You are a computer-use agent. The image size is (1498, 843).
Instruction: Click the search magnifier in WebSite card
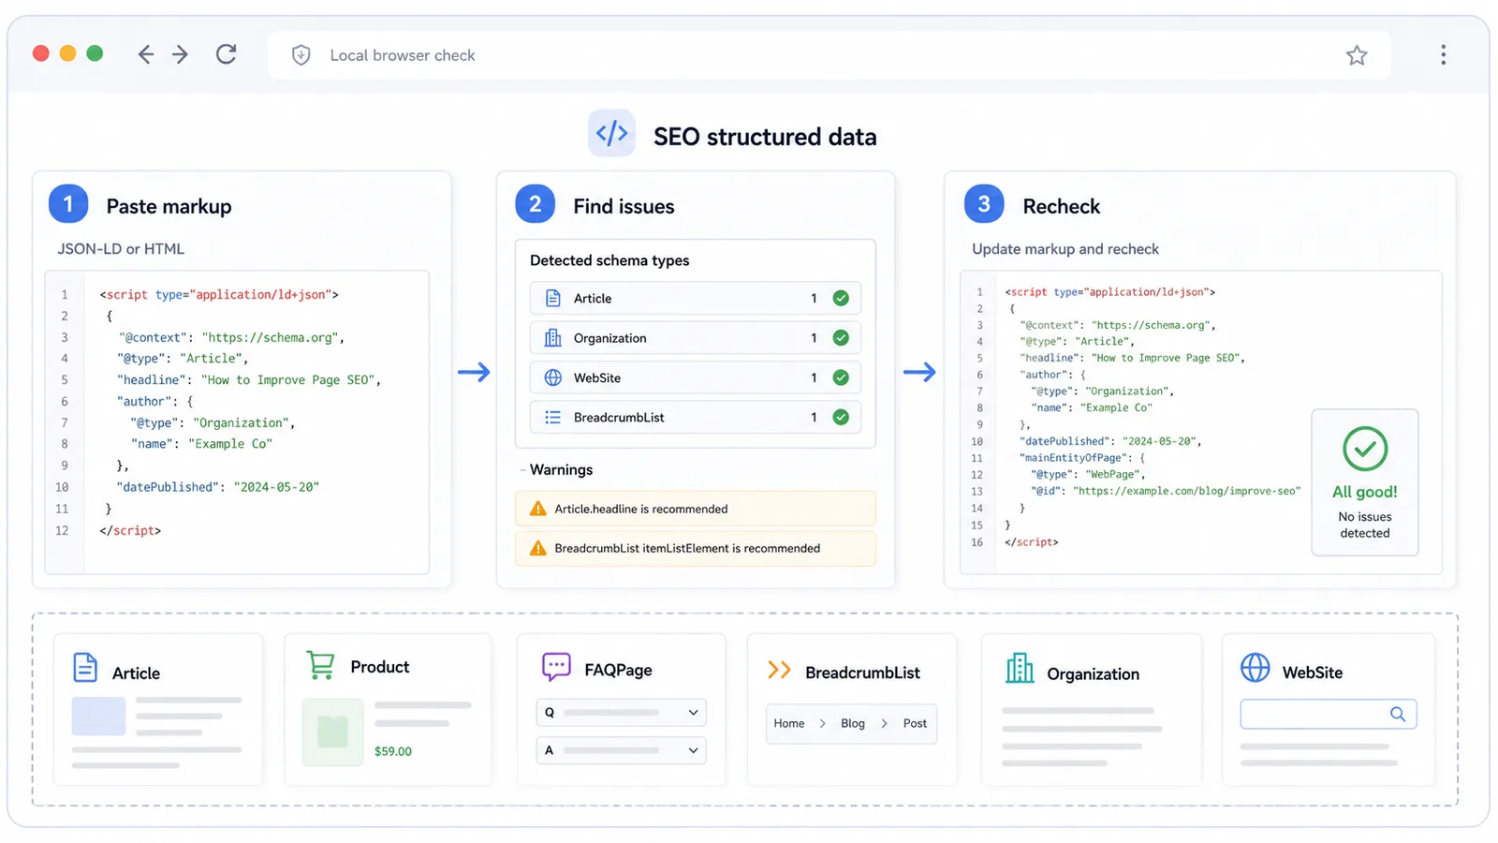[1398, 714]
